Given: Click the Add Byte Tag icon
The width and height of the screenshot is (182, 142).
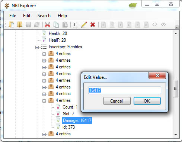Looking at the screenshot, I should [103, 25].
